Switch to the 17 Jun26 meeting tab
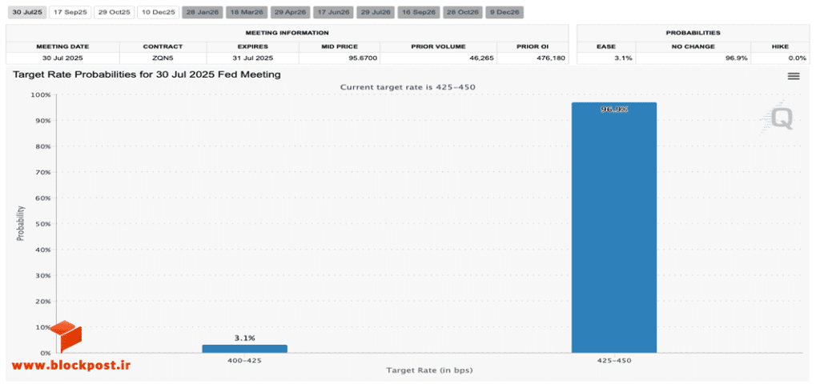This screenshot has width=820, height=384. click(x=335, y=12)
